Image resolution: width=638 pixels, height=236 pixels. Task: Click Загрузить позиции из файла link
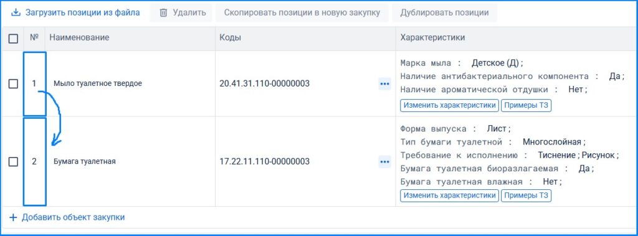click(x=83, y=12)
